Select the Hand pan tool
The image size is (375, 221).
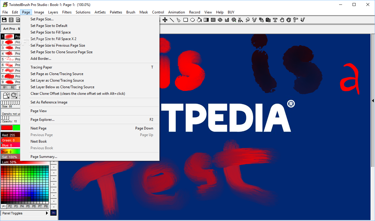(282, 20)
